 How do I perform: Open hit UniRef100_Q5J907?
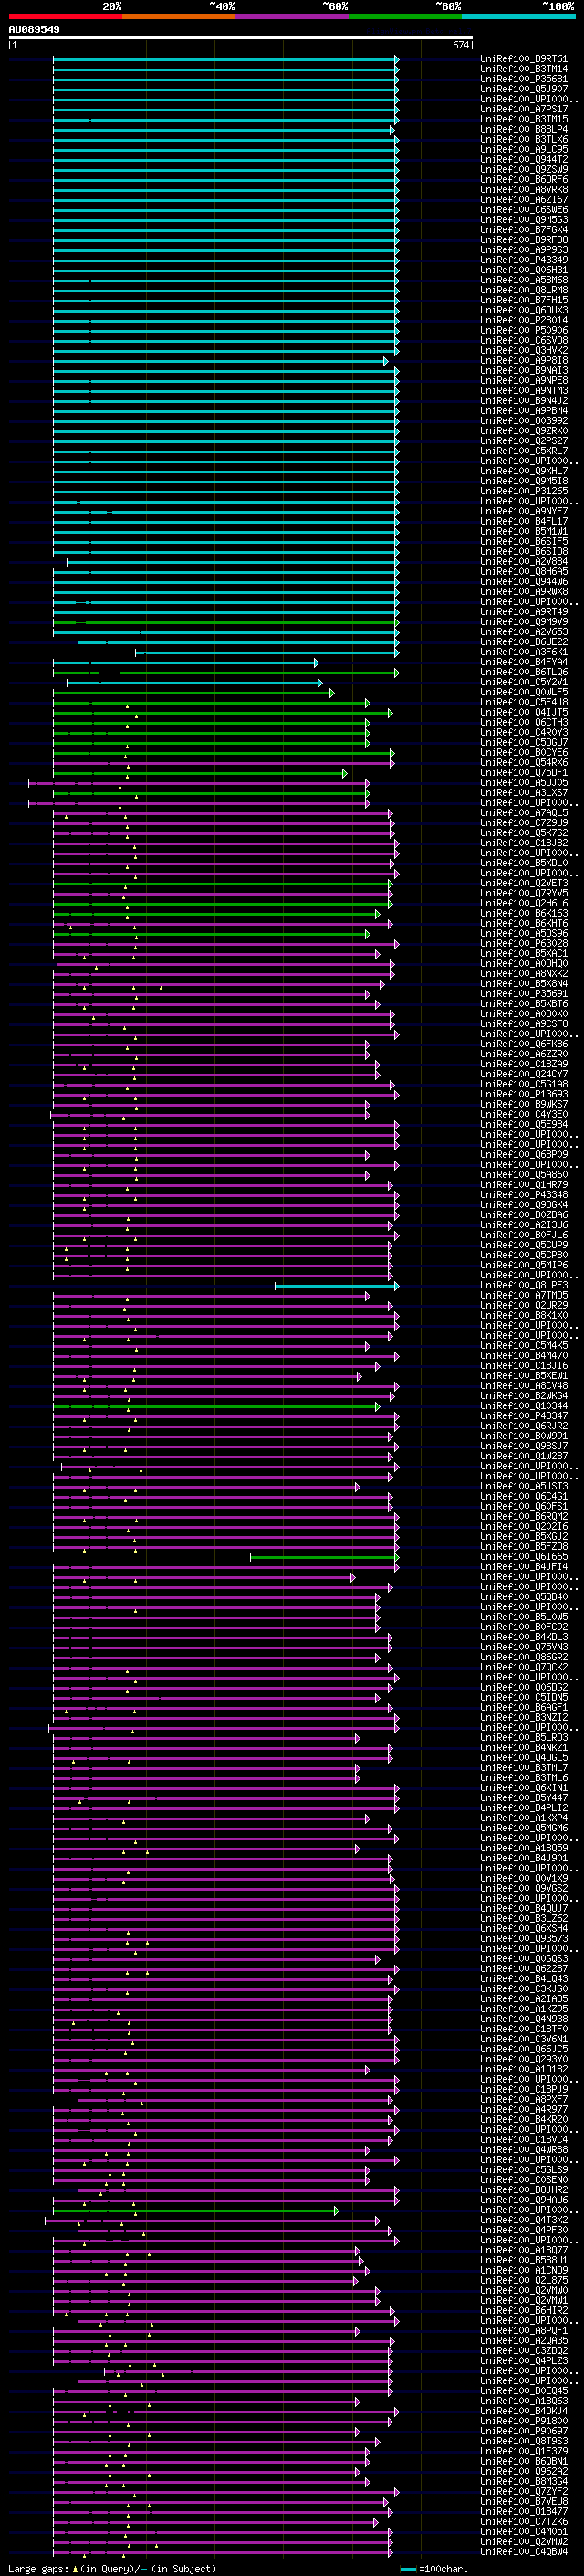coord(523,89)
